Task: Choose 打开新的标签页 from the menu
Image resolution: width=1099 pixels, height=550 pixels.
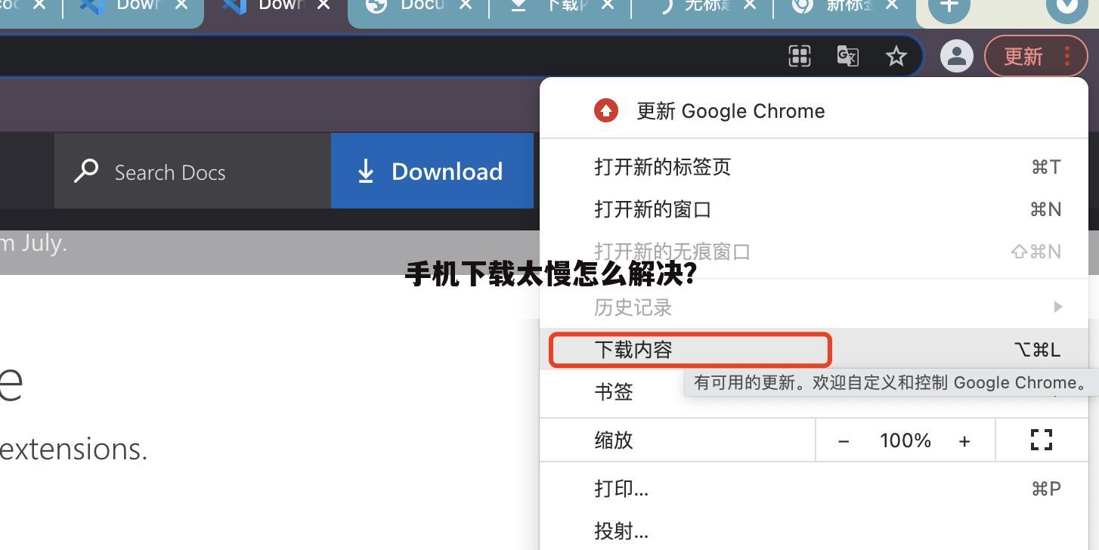Action: [814, 167]
